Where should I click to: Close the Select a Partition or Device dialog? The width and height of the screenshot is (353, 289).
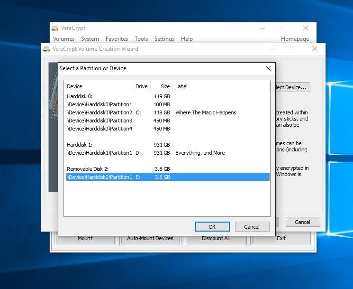[268, 68]
